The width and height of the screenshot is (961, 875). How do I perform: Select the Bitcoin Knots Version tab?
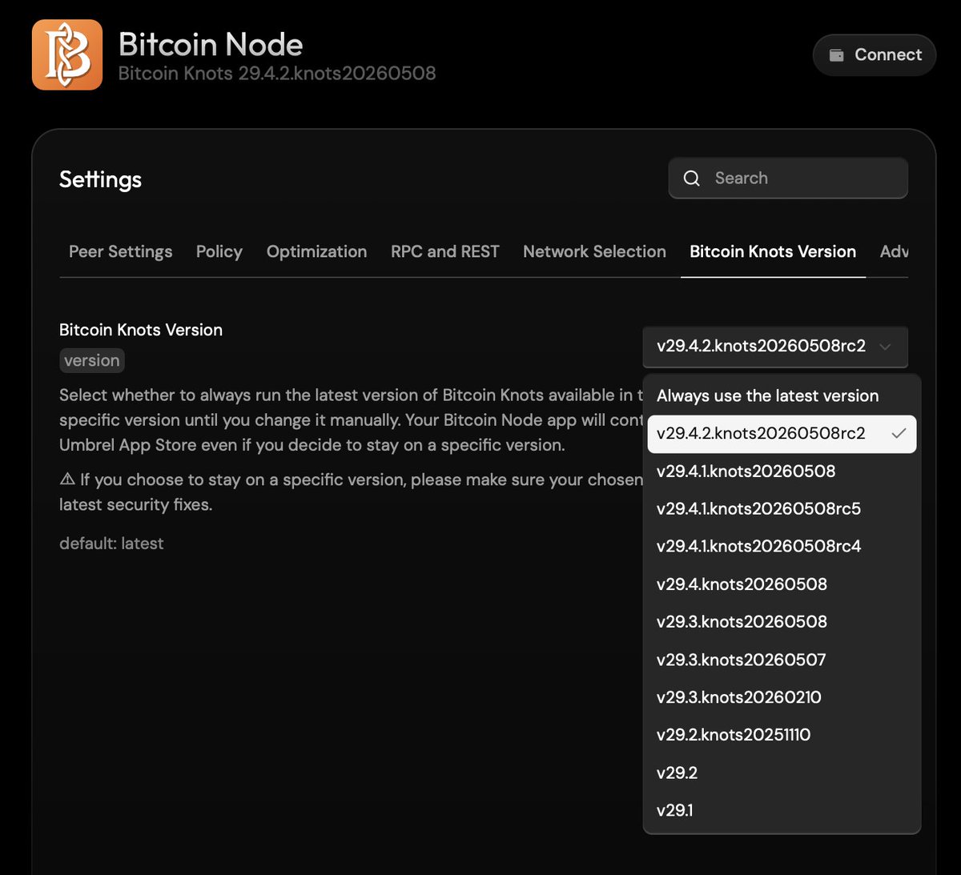coord(773,251)
